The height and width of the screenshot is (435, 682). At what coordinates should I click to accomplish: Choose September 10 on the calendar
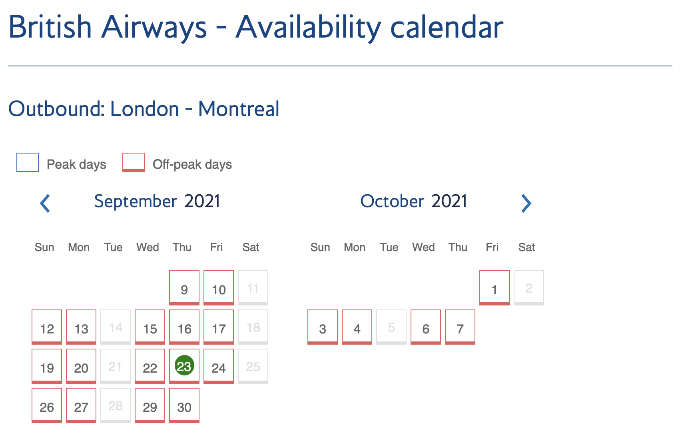[218, 288]
